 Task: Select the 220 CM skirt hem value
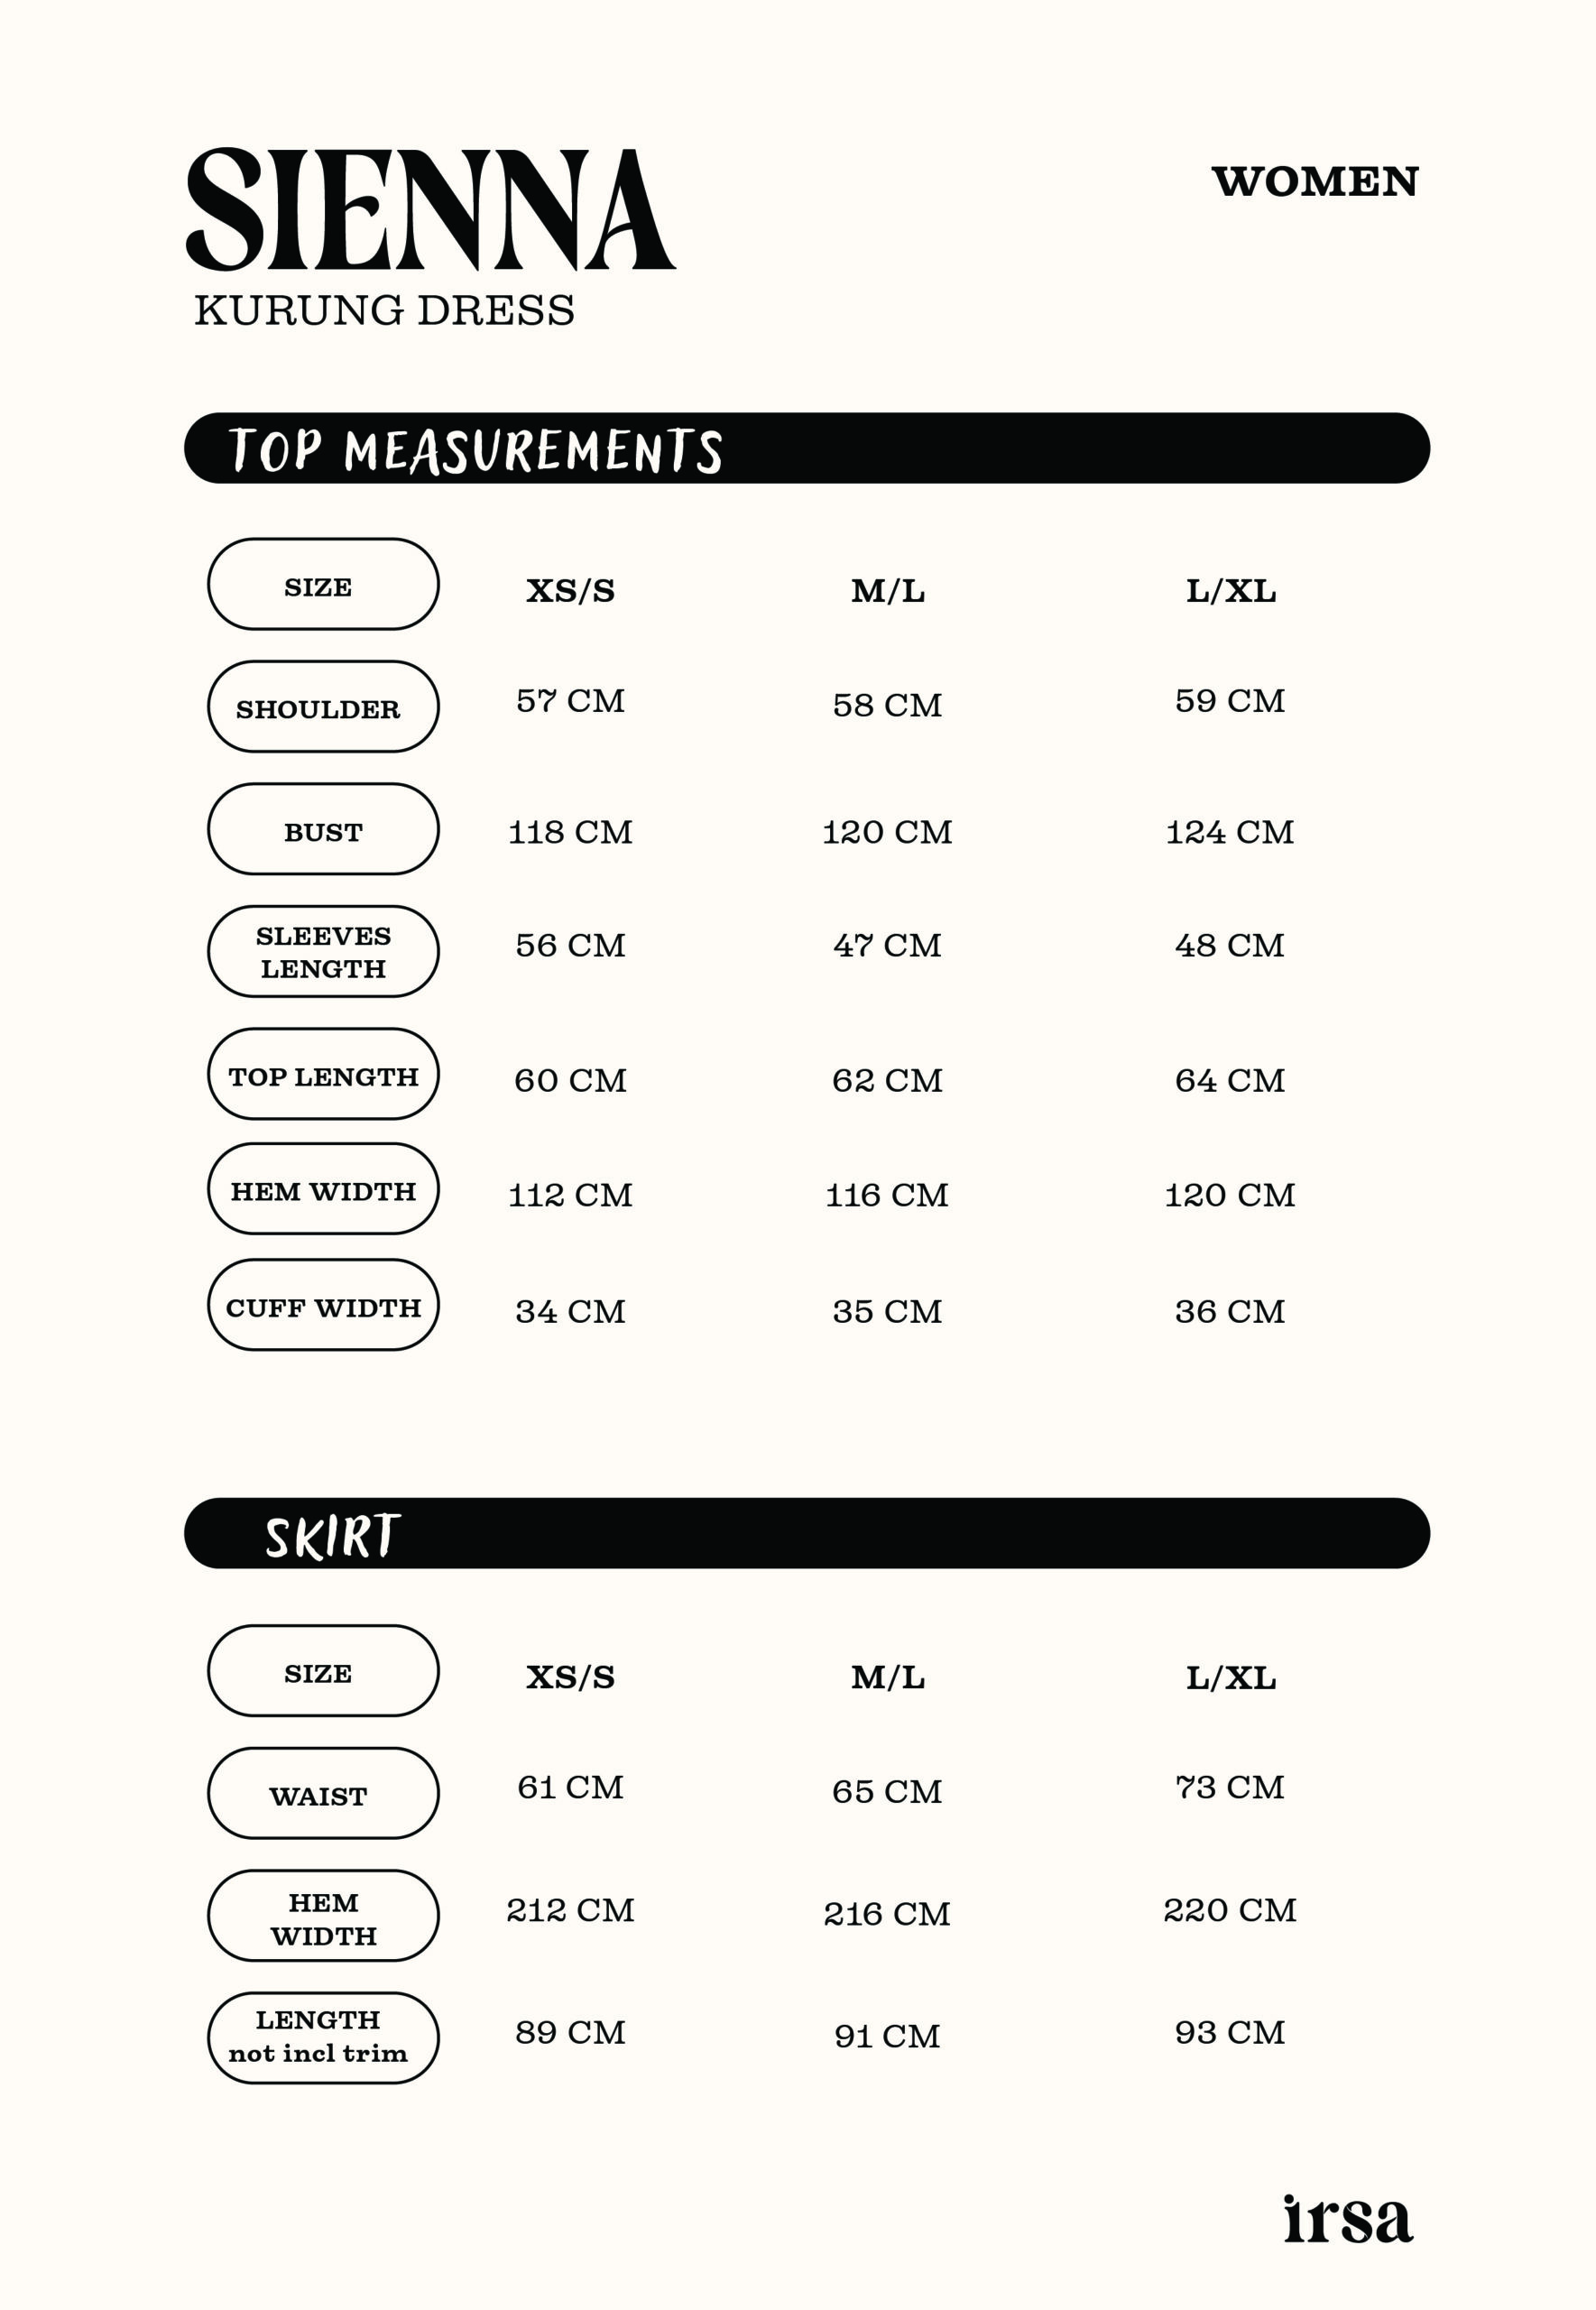[1229, 1911]
